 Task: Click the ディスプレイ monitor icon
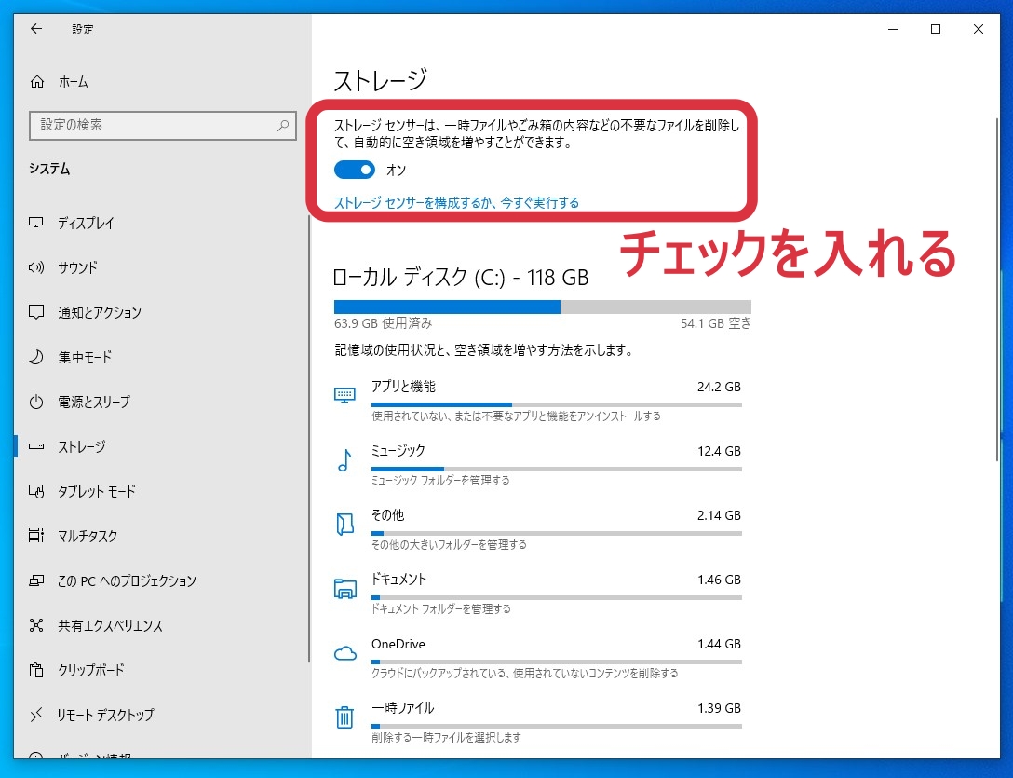36,223
